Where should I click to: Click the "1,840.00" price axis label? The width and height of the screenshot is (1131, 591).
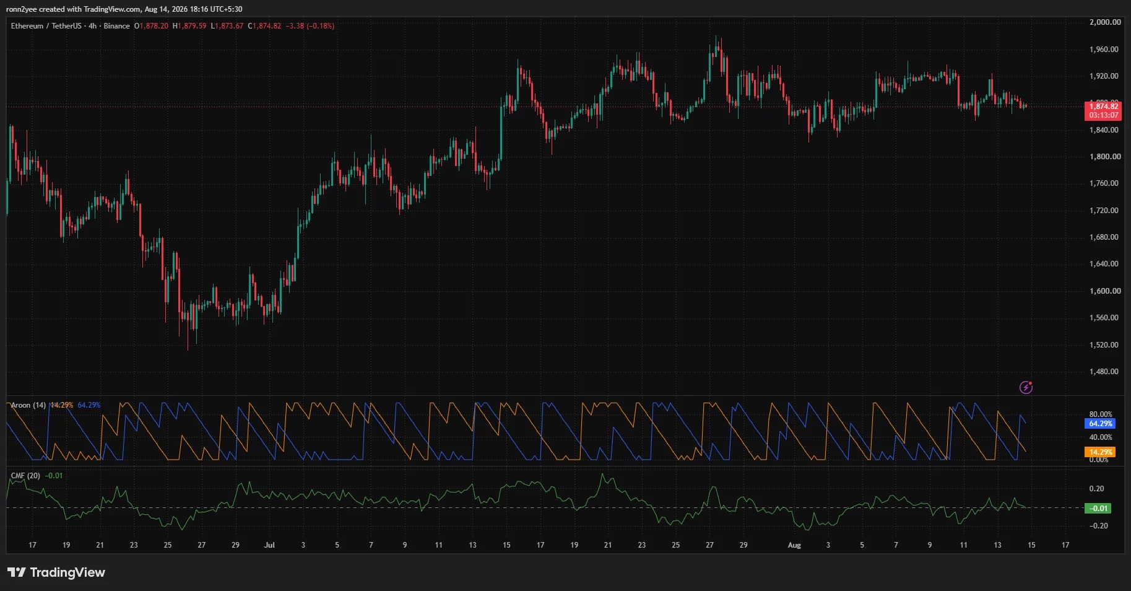(x=1105, y=130)
